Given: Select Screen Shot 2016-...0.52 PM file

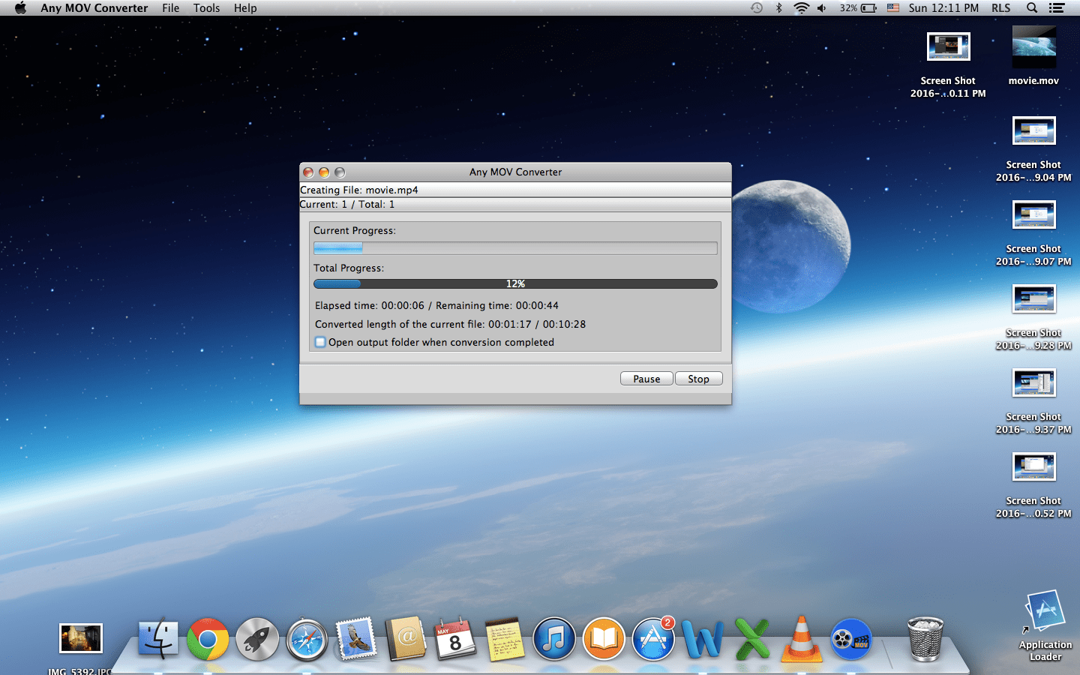Looking at the screenshot, I should point(1033,485).
